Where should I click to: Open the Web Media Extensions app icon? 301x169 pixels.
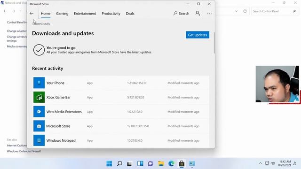pyautogui.click(x=39, y=112)
